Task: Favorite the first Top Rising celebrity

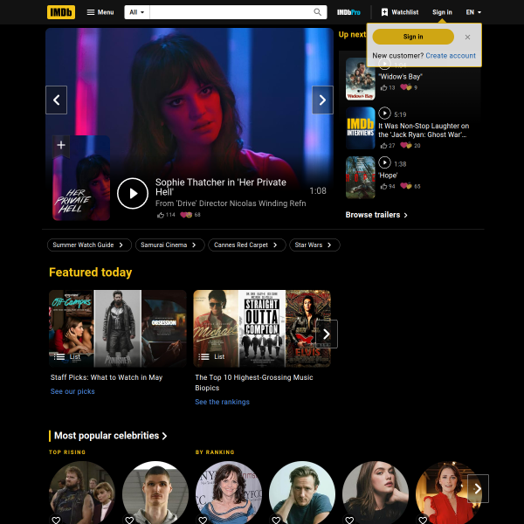Action: (56, 520)
